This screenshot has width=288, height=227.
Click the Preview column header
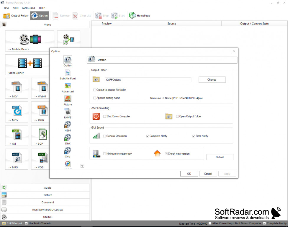[x=107, y=24]
